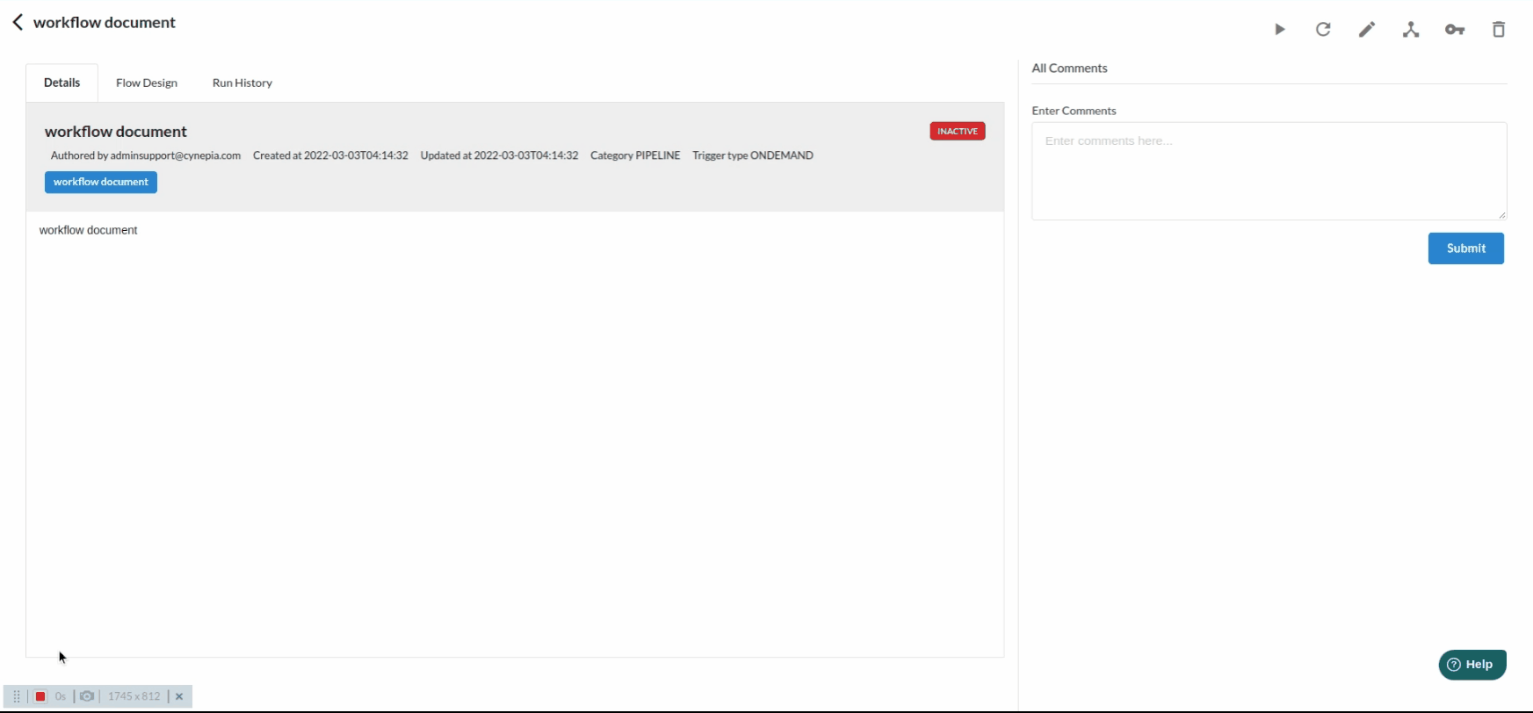Submit the comment
Screen dimensions: 1533x713
pos(1466,248)
